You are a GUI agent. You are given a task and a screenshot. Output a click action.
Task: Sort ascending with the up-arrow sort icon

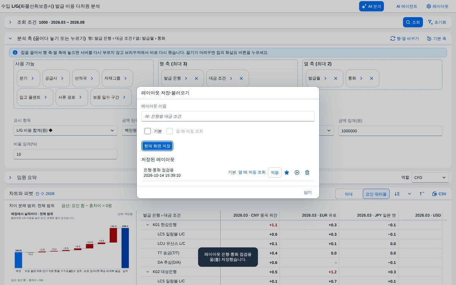[422, 194]
